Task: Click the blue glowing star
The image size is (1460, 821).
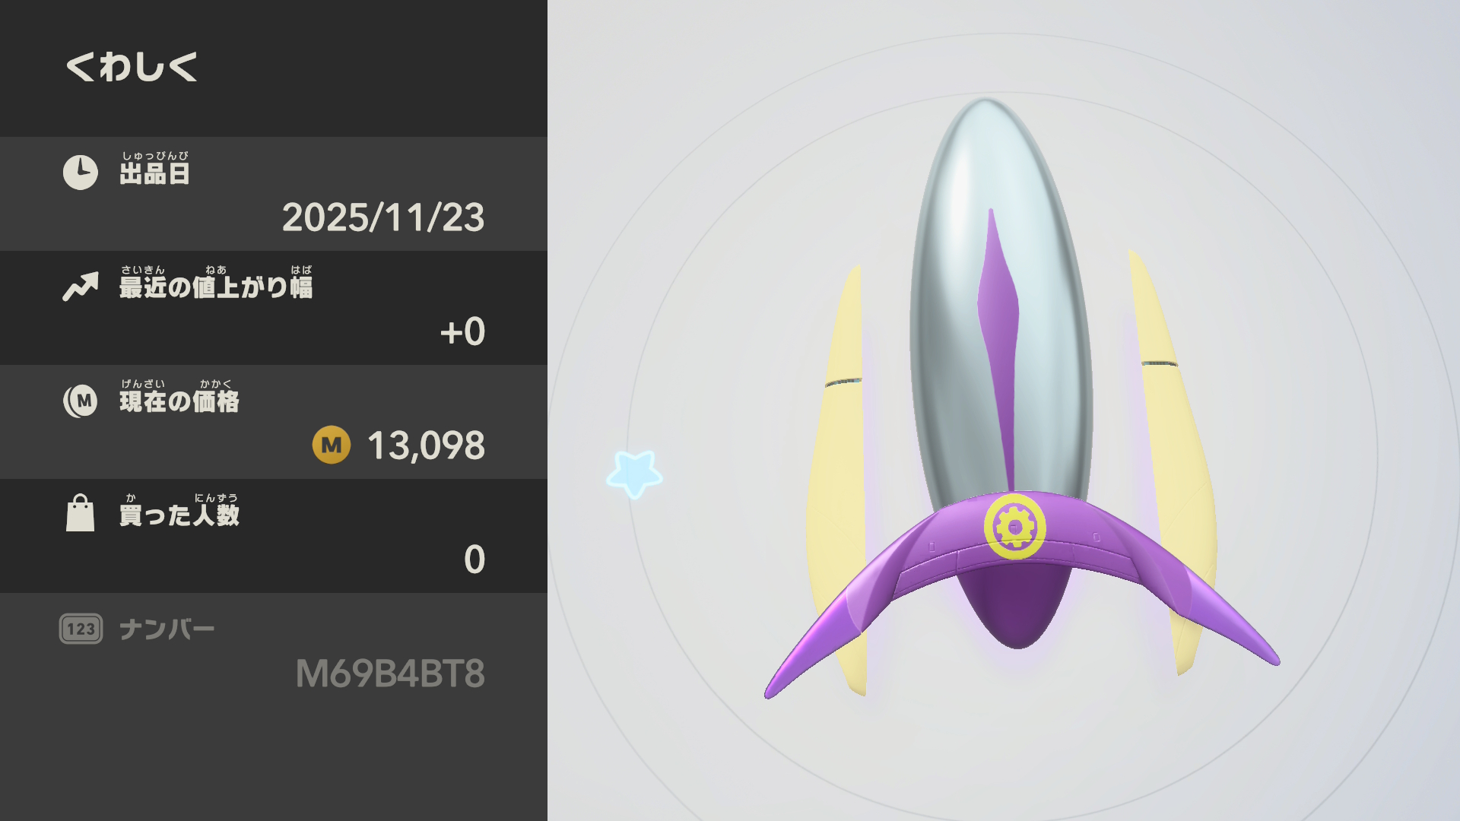Action: 634,474
